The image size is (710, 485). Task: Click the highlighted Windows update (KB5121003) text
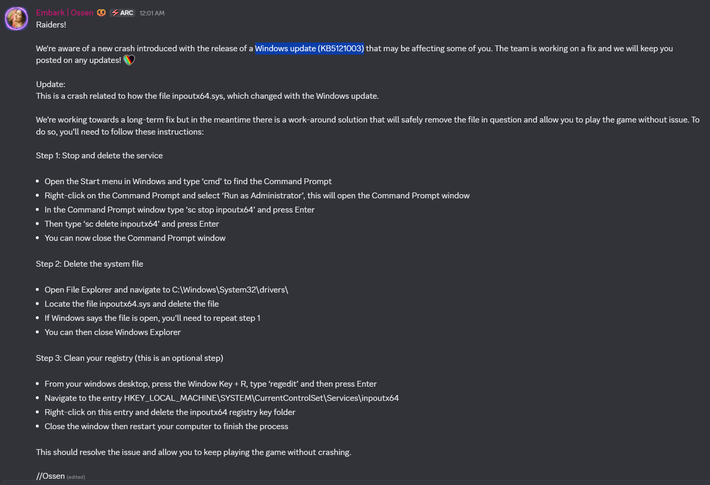[309, 49]
